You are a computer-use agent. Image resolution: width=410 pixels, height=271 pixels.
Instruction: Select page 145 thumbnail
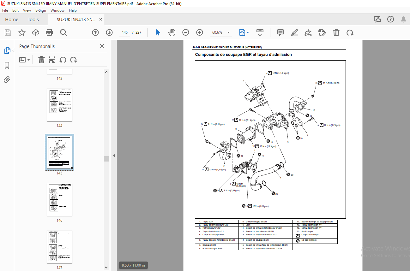(60, 152)
